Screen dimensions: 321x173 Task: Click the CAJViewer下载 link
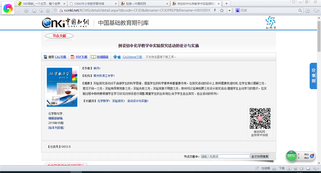132,57
